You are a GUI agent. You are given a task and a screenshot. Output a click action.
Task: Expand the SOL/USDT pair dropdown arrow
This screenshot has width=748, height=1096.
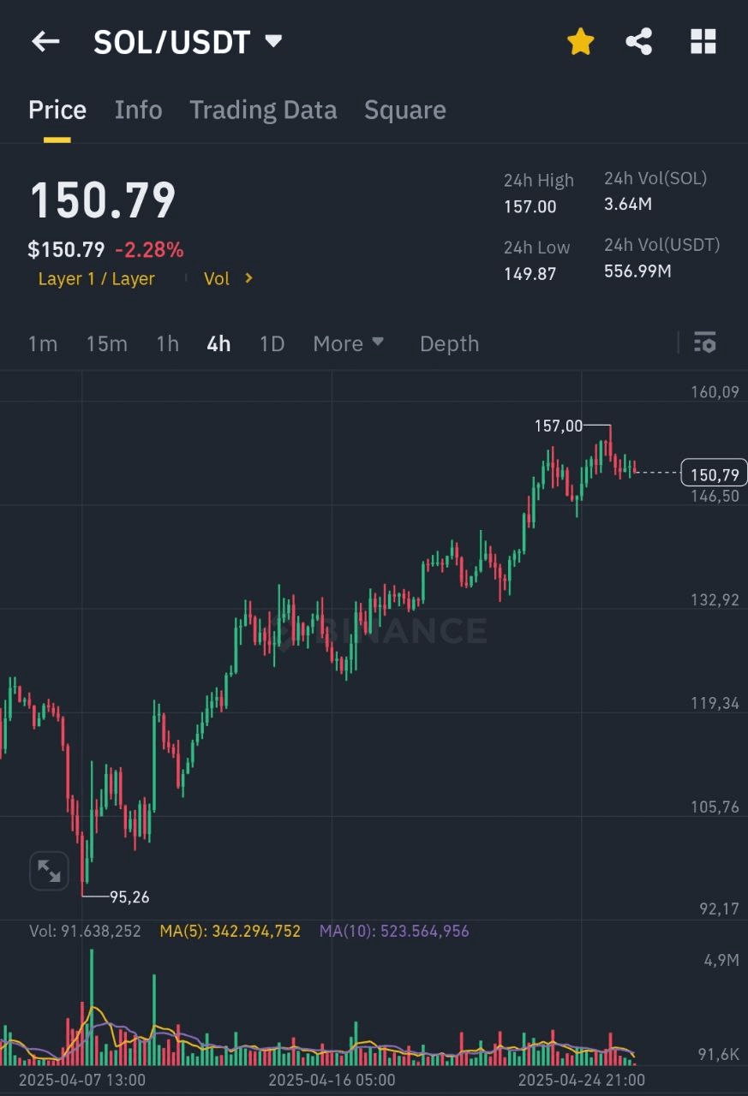click(x=274, y=41)
